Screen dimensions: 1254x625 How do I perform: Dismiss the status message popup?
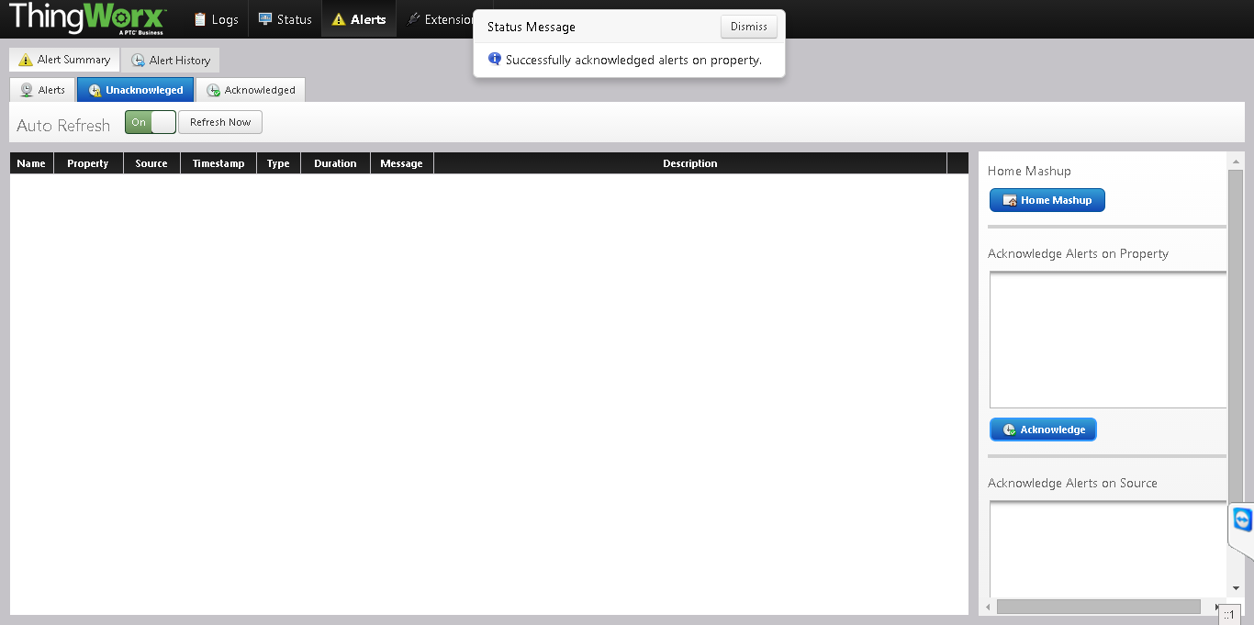[x=749, y=27]
